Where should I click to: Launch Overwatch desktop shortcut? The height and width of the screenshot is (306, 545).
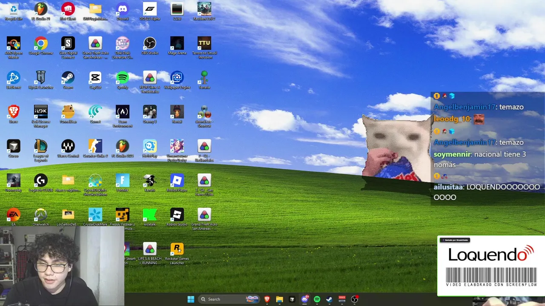pyautogui.click(x=41, y=218)
